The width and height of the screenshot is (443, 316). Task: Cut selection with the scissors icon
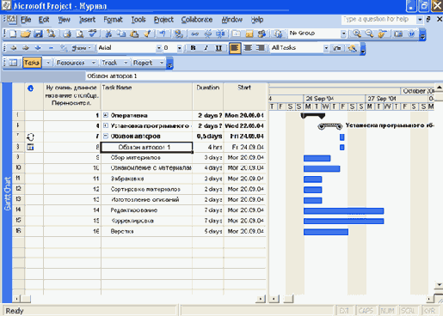[108, 33]
